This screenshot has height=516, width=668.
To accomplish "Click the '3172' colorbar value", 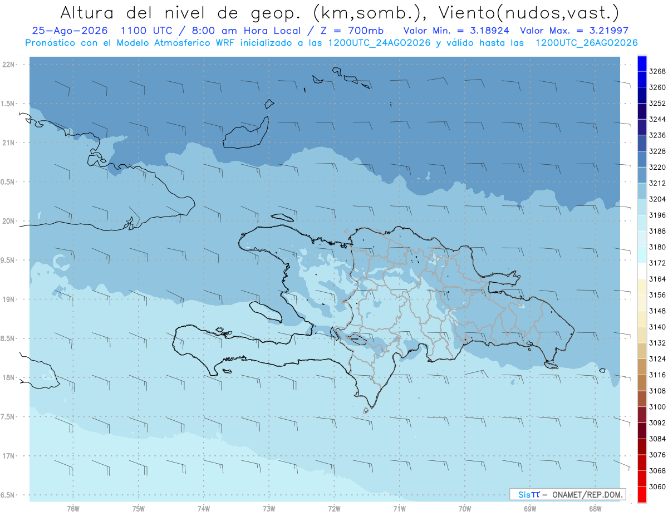I will point(657,263).
